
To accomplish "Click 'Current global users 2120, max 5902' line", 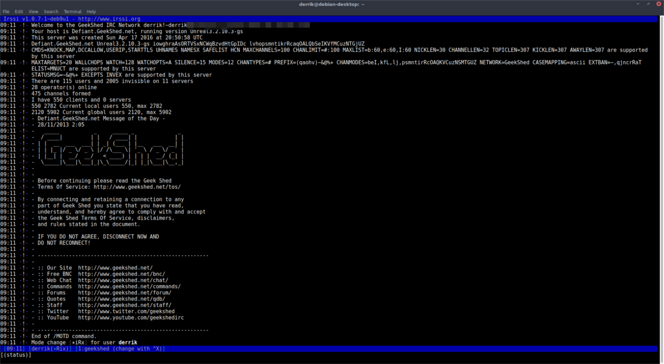I will [101, 112].
